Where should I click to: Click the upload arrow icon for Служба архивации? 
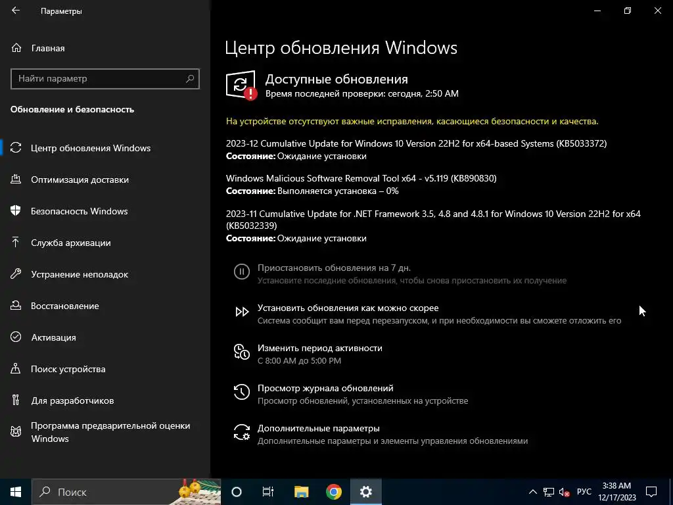[16, 242]
